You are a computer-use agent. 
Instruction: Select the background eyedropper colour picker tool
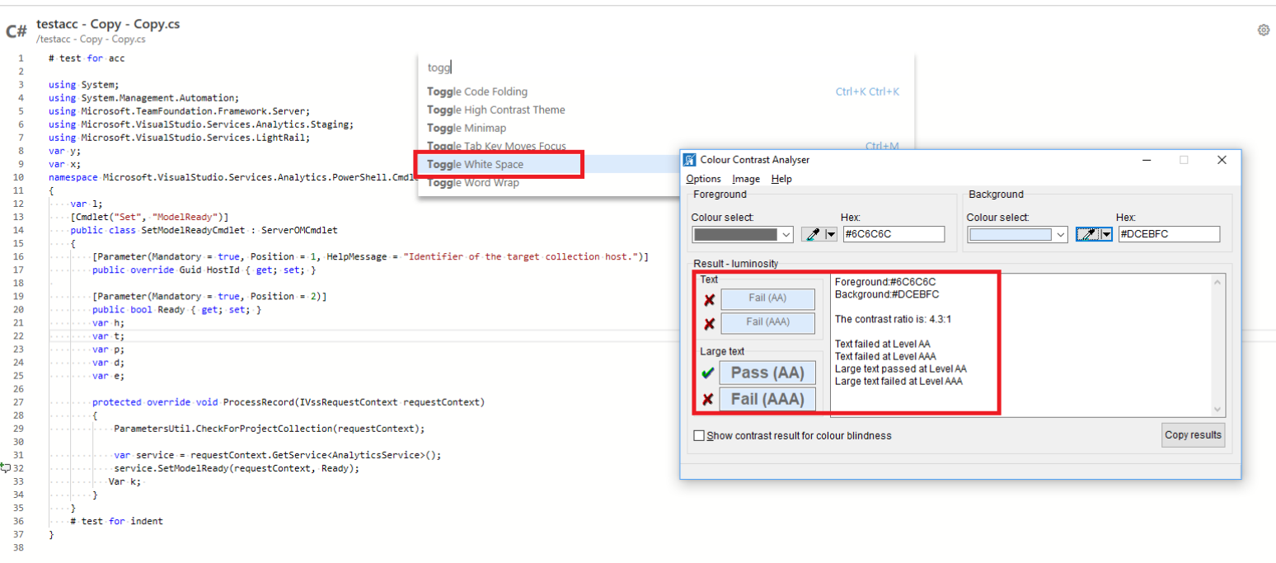[x=1088, y=234]
